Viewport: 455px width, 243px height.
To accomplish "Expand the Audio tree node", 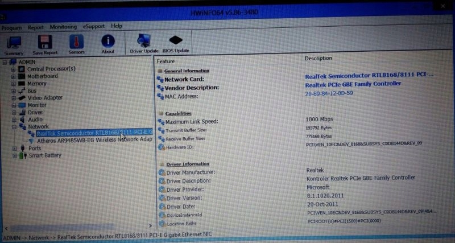I will tap(14, 120).
